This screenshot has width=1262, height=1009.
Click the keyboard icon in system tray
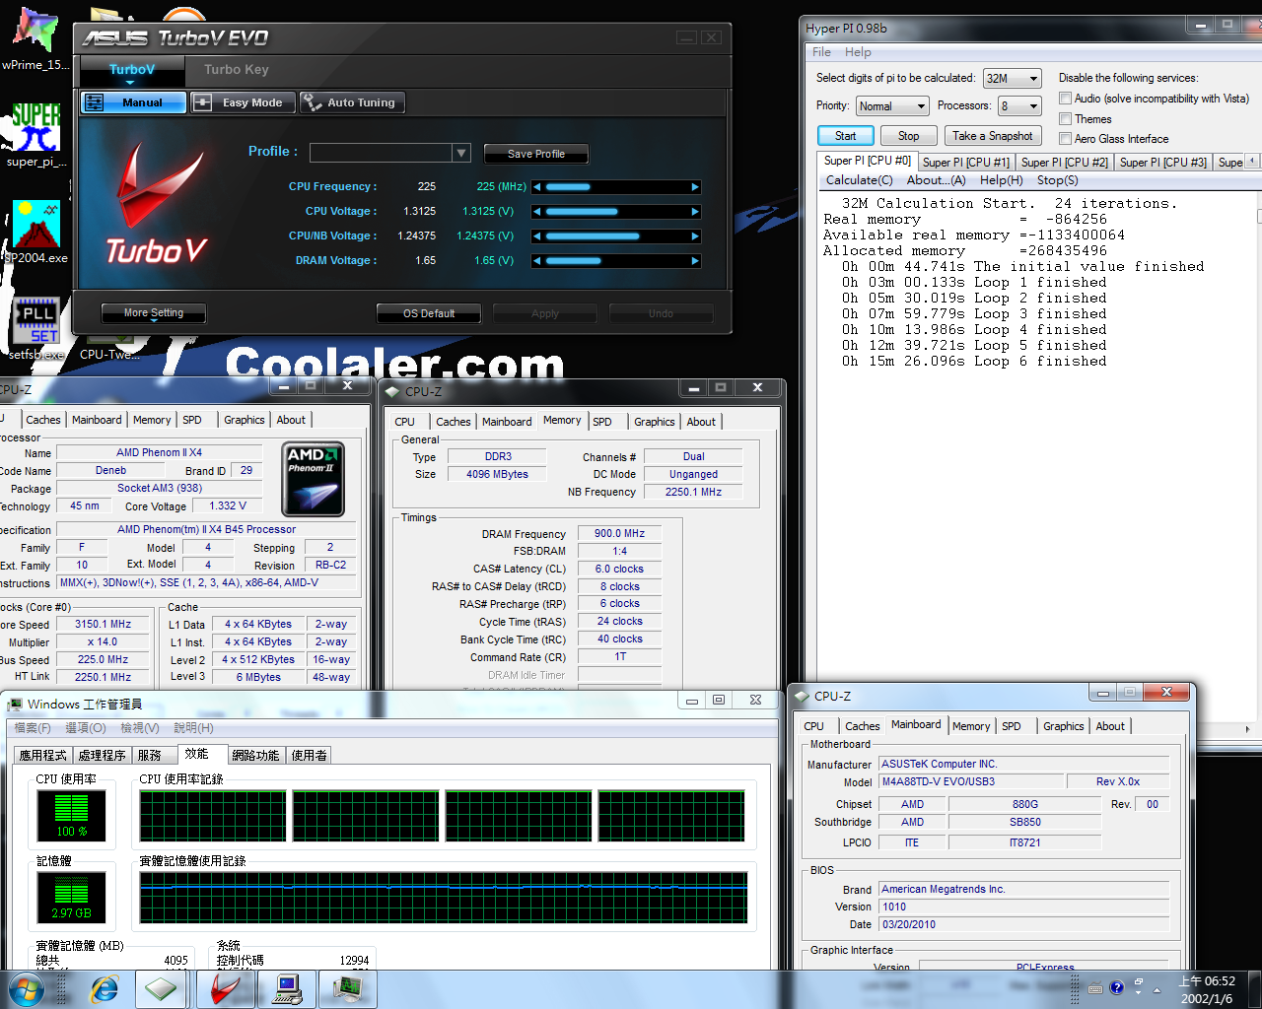coord(1095,988)
